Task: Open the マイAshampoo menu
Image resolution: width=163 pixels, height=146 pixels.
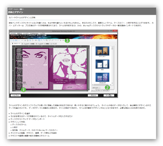Action: [x=34, y=33]
